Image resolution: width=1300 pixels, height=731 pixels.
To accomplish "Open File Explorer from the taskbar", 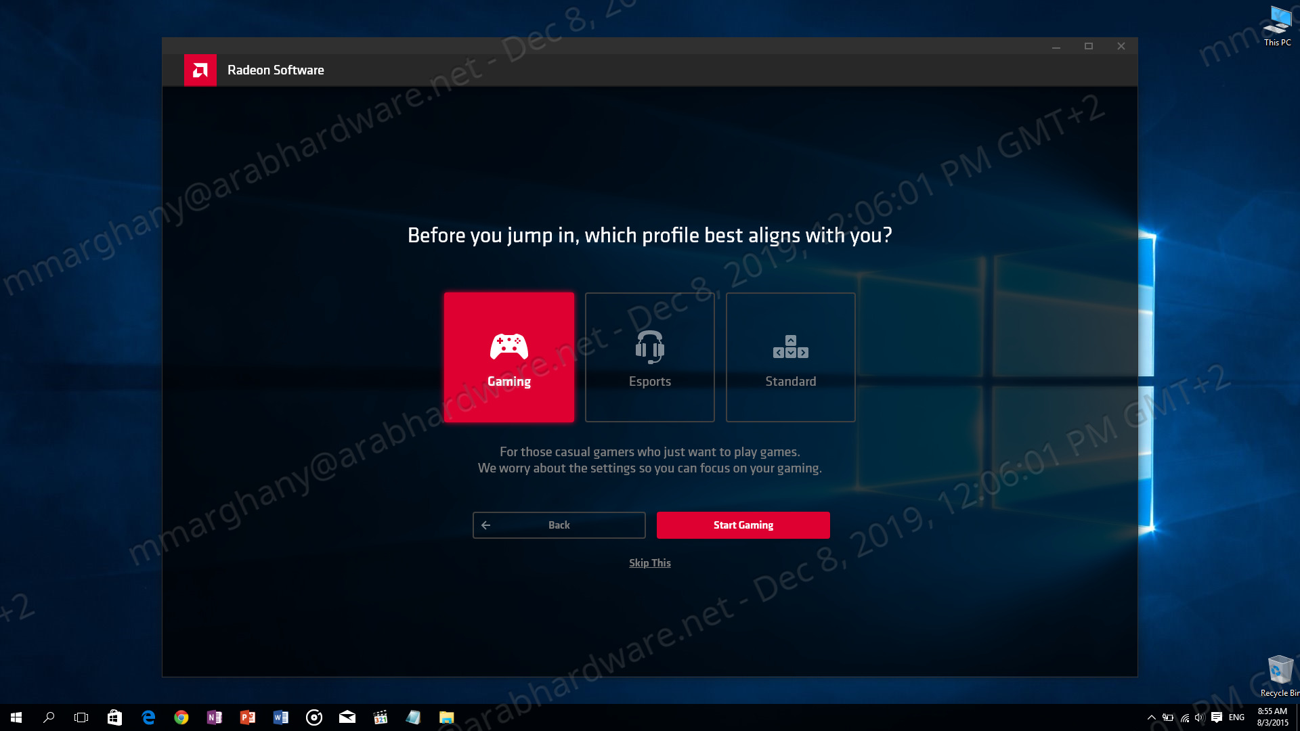I will point(446,717).
